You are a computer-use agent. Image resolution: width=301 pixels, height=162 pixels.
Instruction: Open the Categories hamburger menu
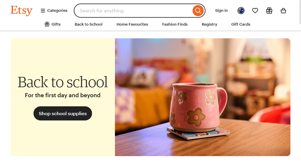54,11
